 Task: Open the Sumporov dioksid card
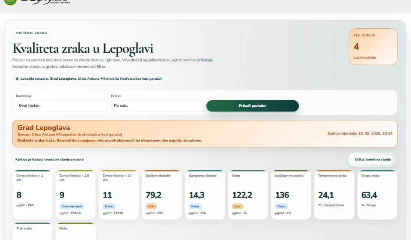205,195
